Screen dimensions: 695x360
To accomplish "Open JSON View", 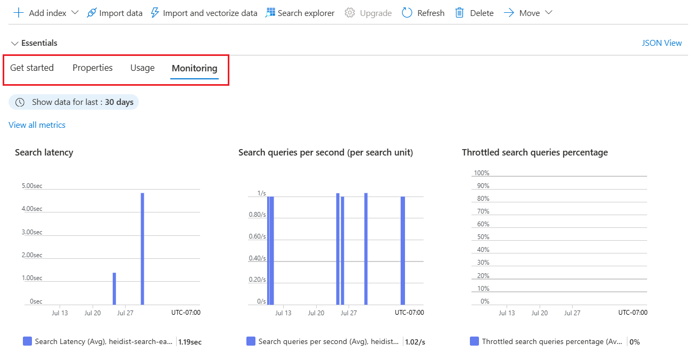I will (x=661, y=43).
